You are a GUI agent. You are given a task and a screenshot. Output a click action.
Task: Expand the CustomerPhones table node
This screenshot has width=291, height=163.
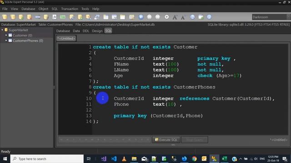tap(6, 40)
